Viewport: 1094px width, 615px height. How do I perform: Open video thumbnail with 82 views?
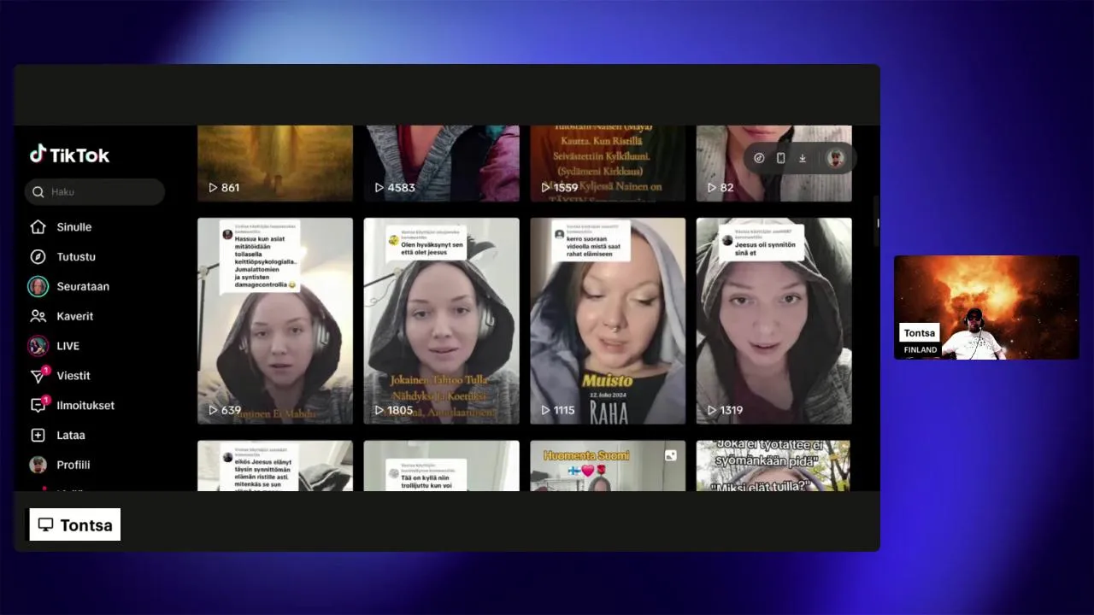tap(773, 163)
